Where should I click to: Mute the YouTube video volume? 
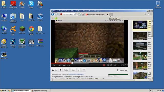(x=60, y=65)
